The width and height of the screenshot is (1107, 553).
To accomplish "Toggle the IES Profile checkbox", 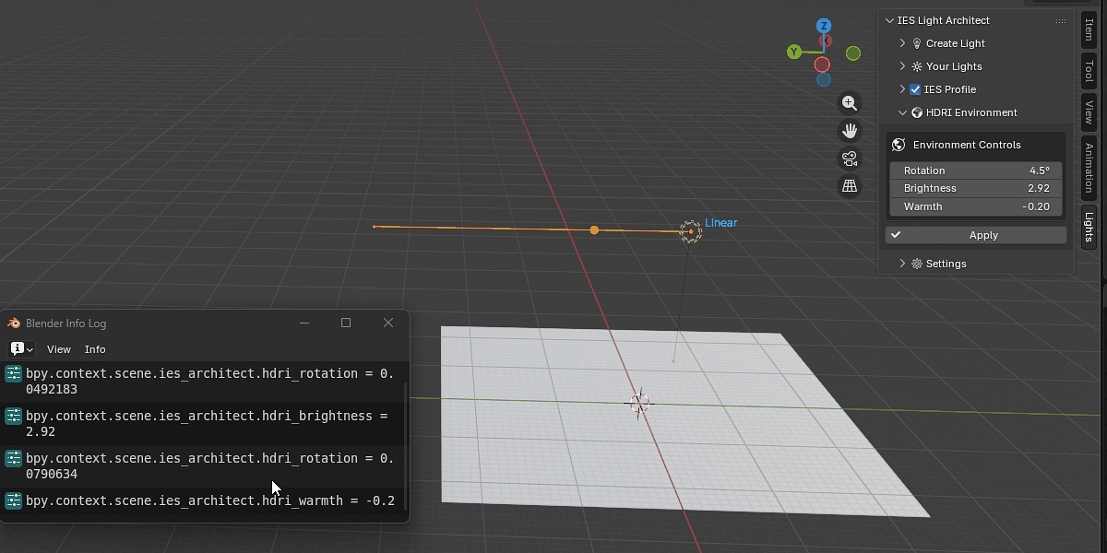I will point(915,89).
